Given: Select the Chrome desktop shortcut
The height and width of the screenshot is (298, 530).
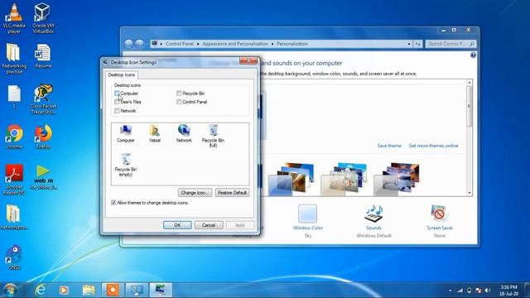Looking at the screenshot, I should 14,137.
